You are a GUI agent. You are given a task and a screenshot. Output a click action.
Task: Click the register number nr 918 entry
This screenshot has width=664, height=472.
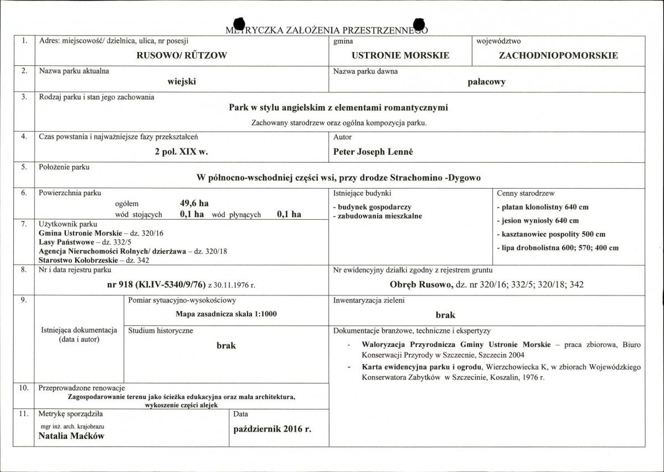pos(181,285)
